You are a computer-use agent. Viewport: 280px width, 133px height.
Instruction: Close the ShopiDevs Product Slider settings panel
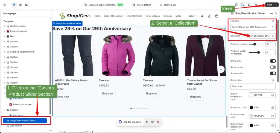tap(276, 13)
